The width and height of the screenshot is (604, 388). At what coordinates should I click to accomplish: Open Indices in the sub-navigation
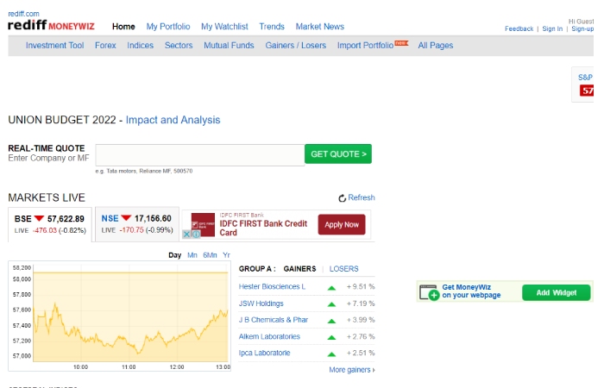click(x=140, y=46)
